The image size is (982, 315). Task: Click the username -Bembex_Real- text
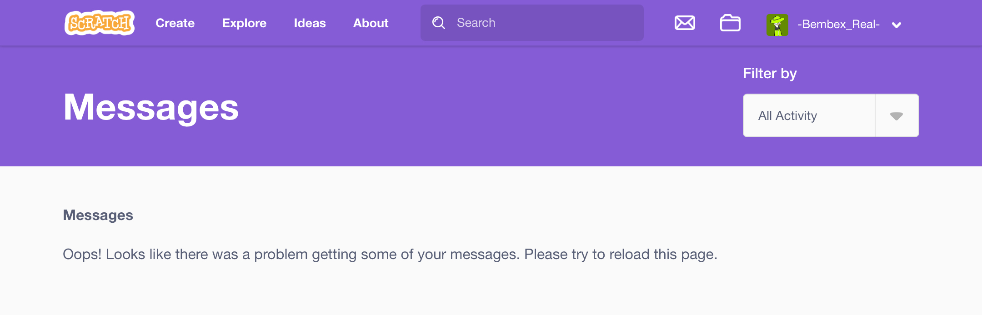(838, 25)
